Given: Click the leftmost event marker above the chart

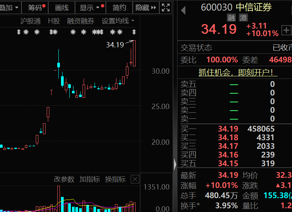Looking at the screenshot, I should tap(18, 32).
